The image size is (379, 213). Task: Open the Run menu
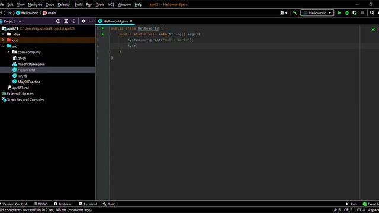coord(89,4)
